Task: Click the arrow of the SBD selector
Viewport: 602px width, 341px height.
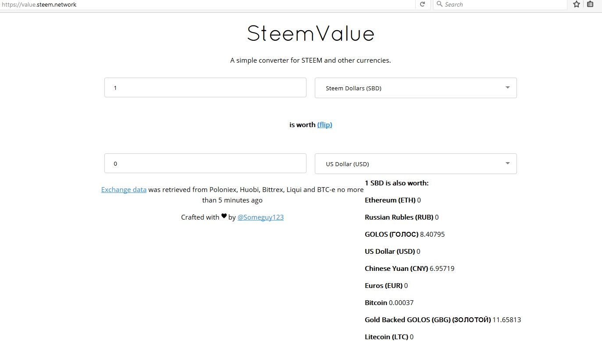Action: (x=507, y=88)
